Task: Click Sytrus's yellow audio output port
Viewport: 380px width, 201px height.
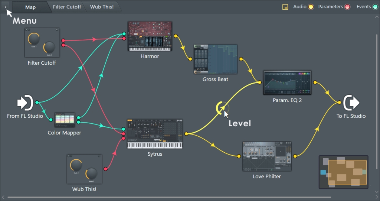Action: [186, 134]
